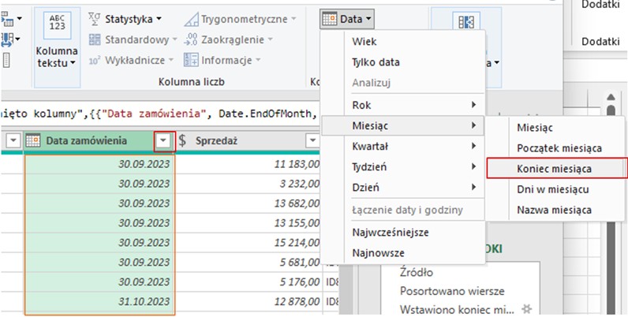Open the filter dropdown of Data zamówienia column
628x317 pixels.
tap(164, 141)
